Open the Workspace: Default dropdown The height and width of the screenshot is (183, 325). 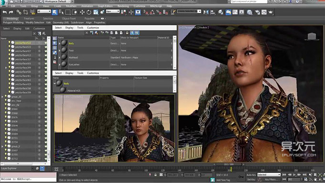pos(57,1)
